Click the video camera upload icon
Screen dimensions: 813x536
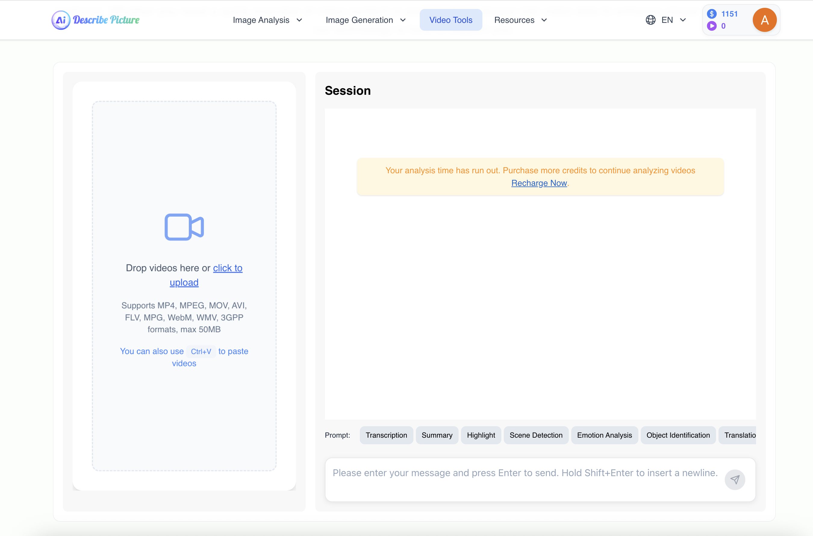tap(184, 227)
